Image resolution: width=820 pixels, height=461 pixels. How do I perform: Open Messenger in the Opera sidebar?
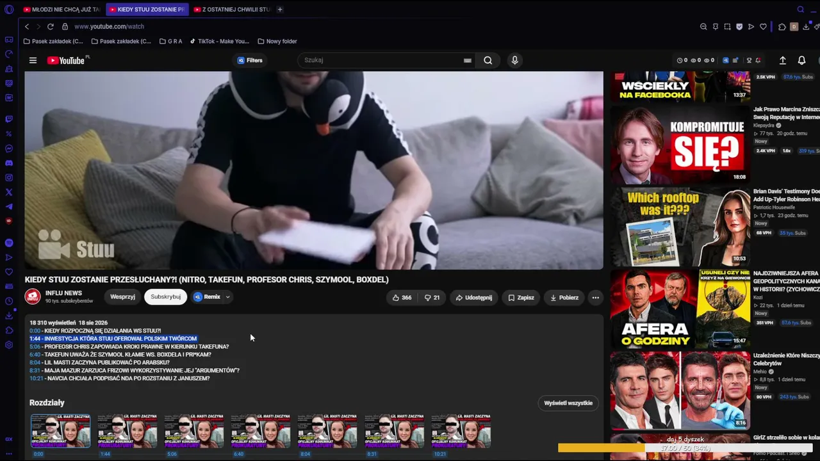pos(9,149)
